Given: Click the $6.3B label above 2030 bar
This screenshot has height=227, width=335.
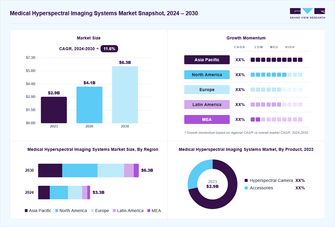Looking at the screenshot, I should pyautogui.click(x=125, y=62).
